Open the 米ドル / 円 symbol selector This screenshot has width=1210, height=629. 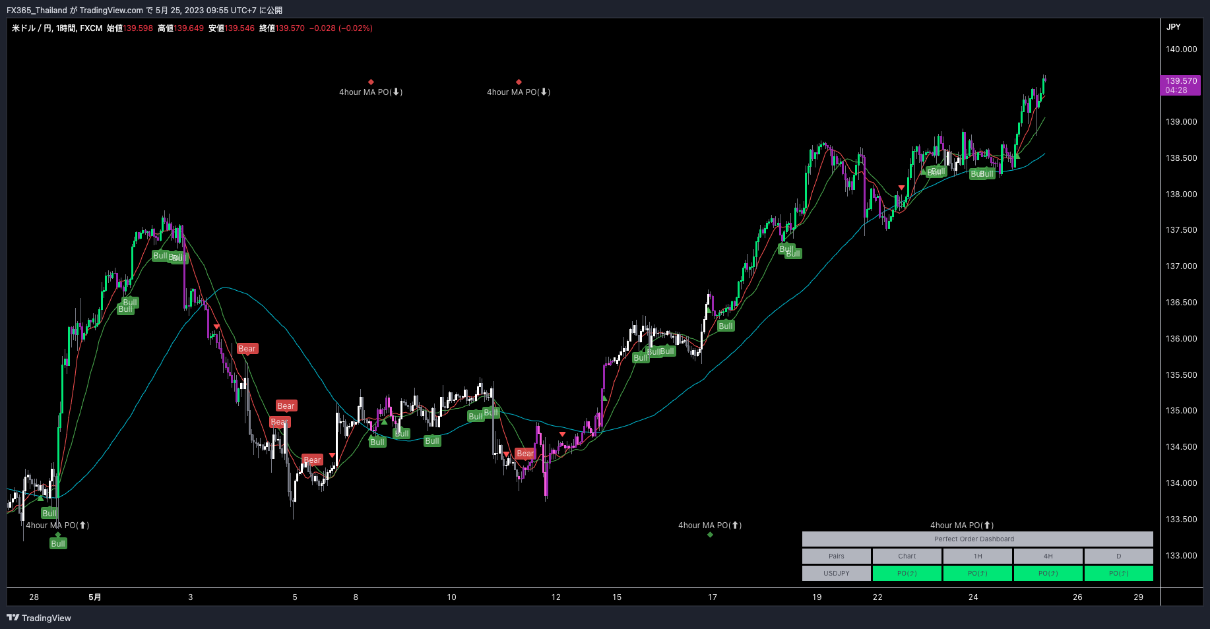point(30,28)
